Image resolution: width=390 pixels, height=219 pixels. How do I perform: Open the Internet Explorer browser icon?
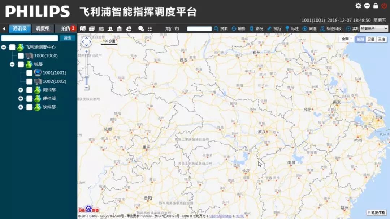pyautogui.click(x=129, y=29)
